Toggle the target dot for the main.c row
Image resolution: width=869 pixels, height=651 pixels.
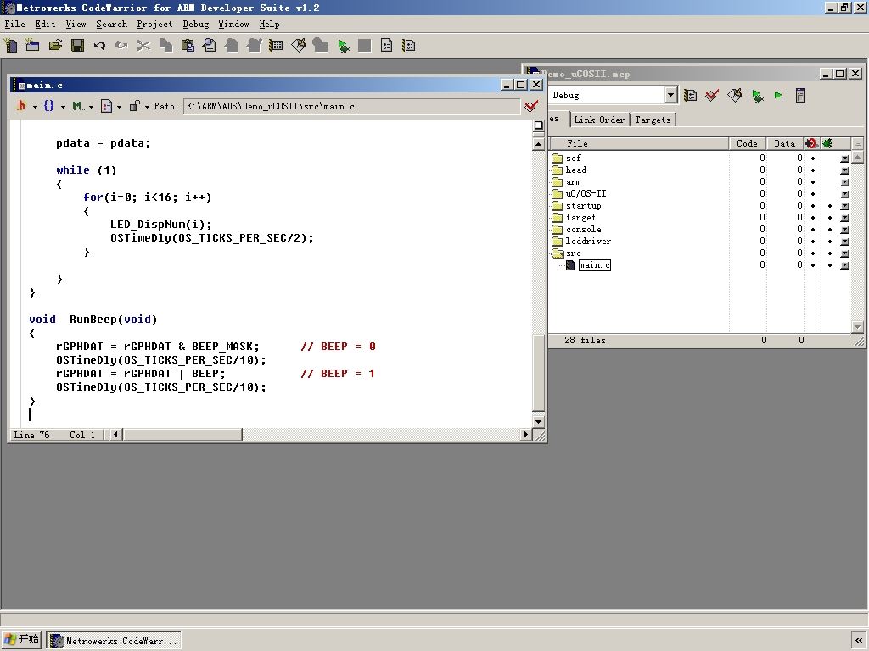click(830, 265)
